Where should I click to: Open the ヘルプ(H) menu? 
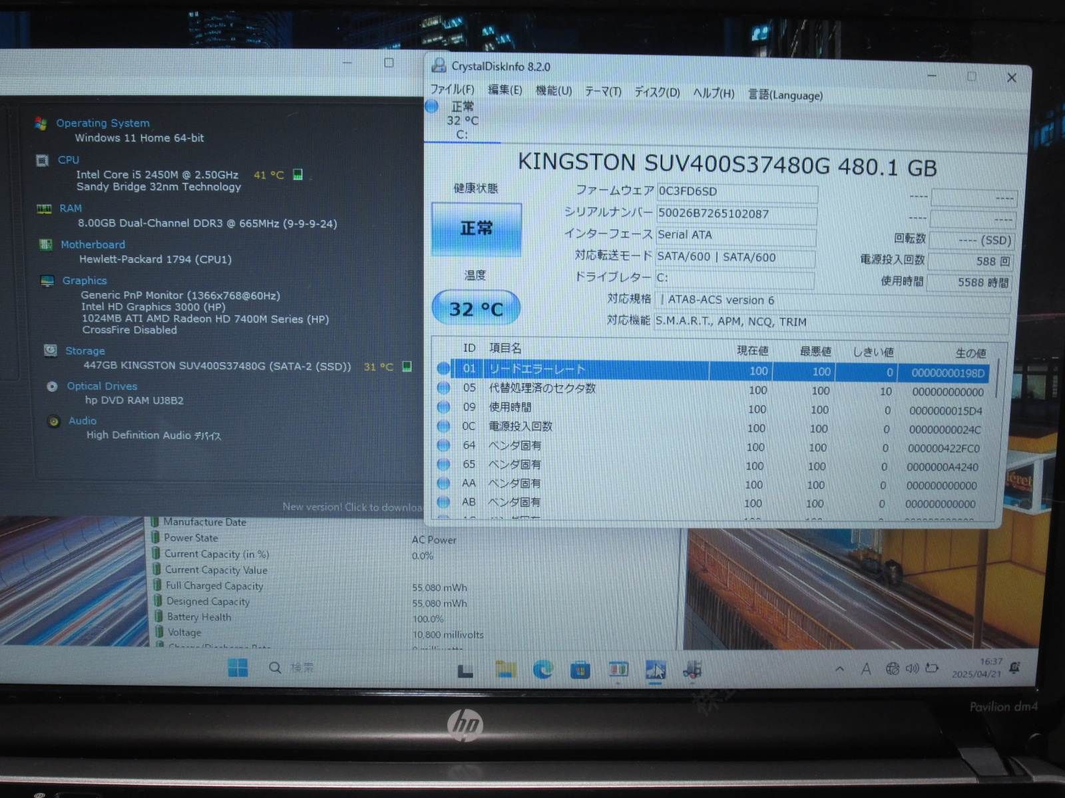pyautogui.click(x=714, y=94)
